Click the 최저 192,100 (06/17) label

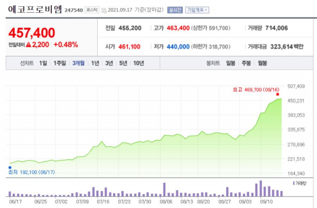(32, 172)
